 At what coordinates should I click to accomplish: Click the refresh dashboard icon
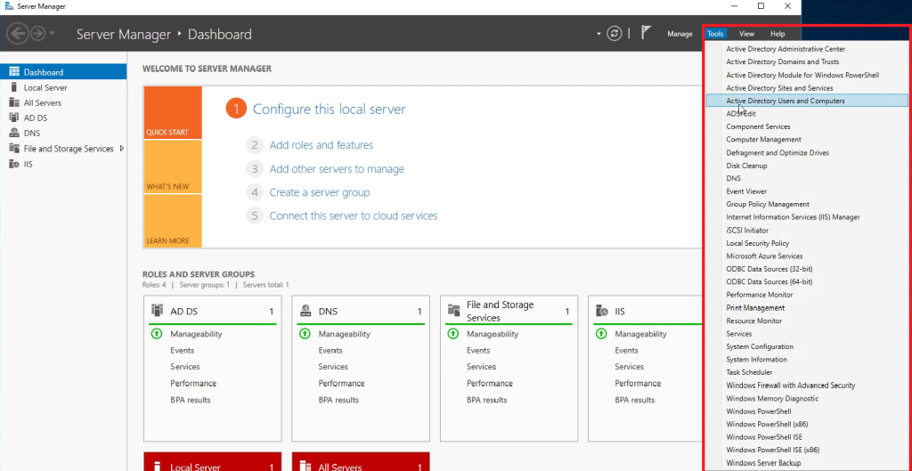[615, 34]
